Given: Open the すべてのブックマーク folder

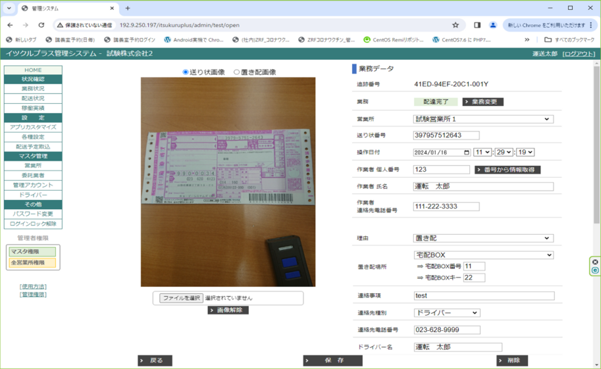Looking at the screenshot, I should (569, 40).
